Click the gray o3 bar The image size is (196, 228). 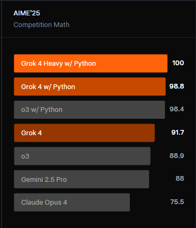[x=82, y=156]
